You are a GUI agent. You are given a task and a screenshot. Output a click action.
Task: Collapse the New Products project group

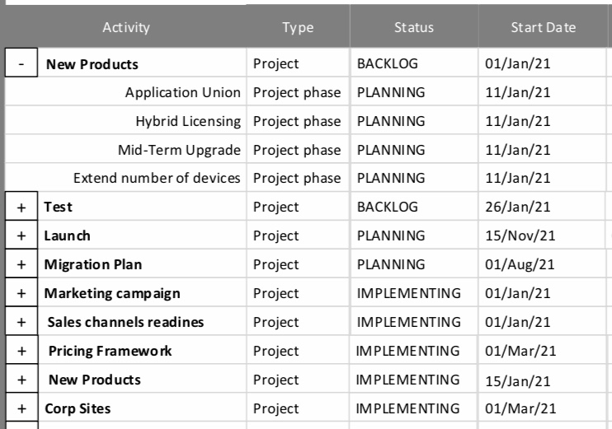(x=21, y=63)
